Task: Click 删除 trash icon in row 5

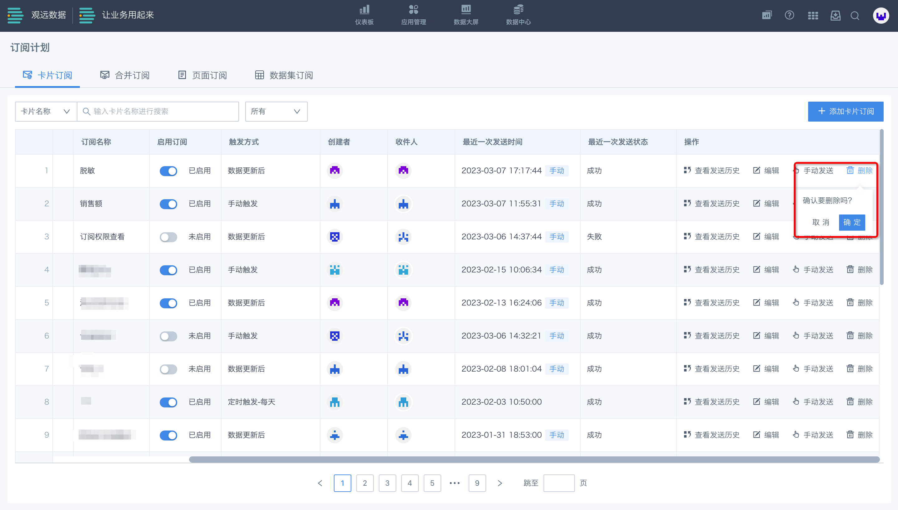Action: click(x=850, y=302)
